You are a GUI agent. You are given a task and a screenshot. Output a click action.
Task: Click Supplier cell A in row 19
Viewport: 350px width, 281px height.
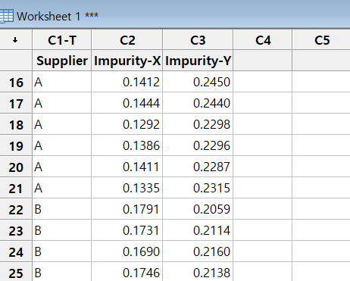pos(62,145)
